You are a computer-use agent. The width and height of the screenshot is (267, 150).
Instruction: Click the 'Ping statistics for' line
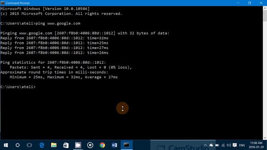[53, 62]
